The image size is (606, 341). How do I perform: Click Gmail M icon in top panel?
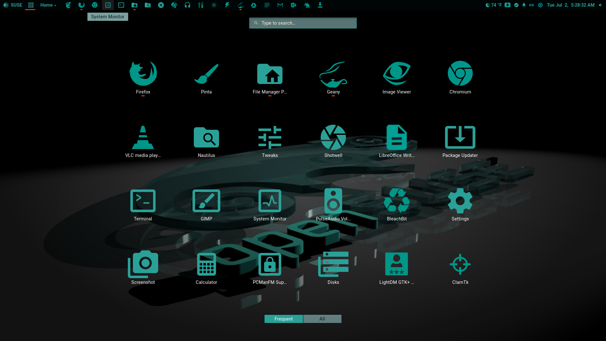pyautogui.click(x=280, y=5)
